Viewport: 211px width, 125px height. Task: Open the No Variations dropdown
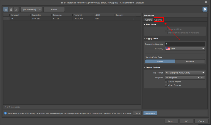[x=31, y=9]
